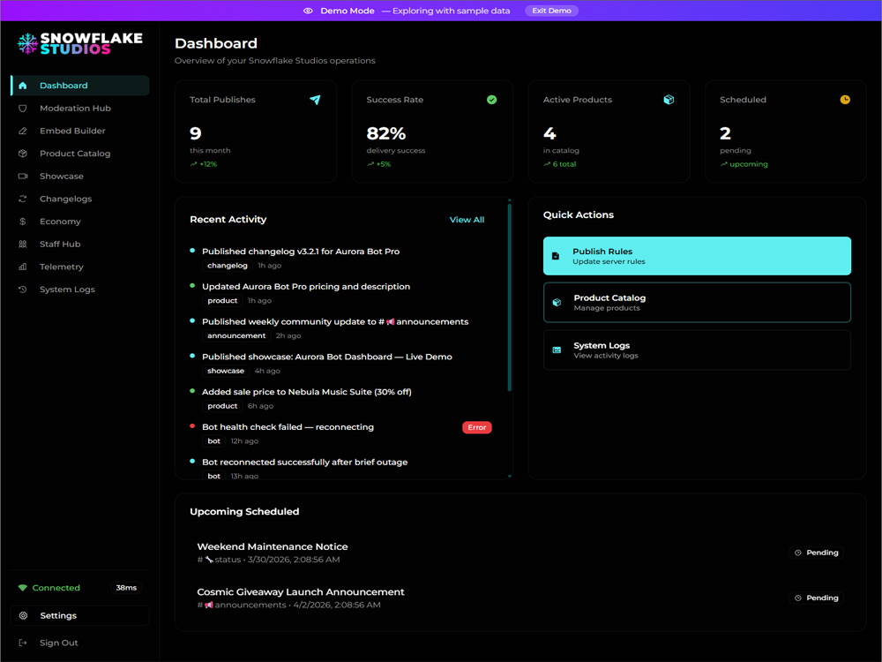
Task: Click the Telemetry bar chart icon
Action: tap(23, 267)
